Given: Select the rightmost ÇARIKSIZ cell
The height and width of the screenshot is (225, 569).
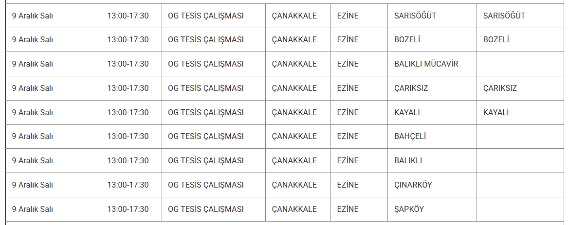Looking at the screenshot, I should click(x=500, y=88).
